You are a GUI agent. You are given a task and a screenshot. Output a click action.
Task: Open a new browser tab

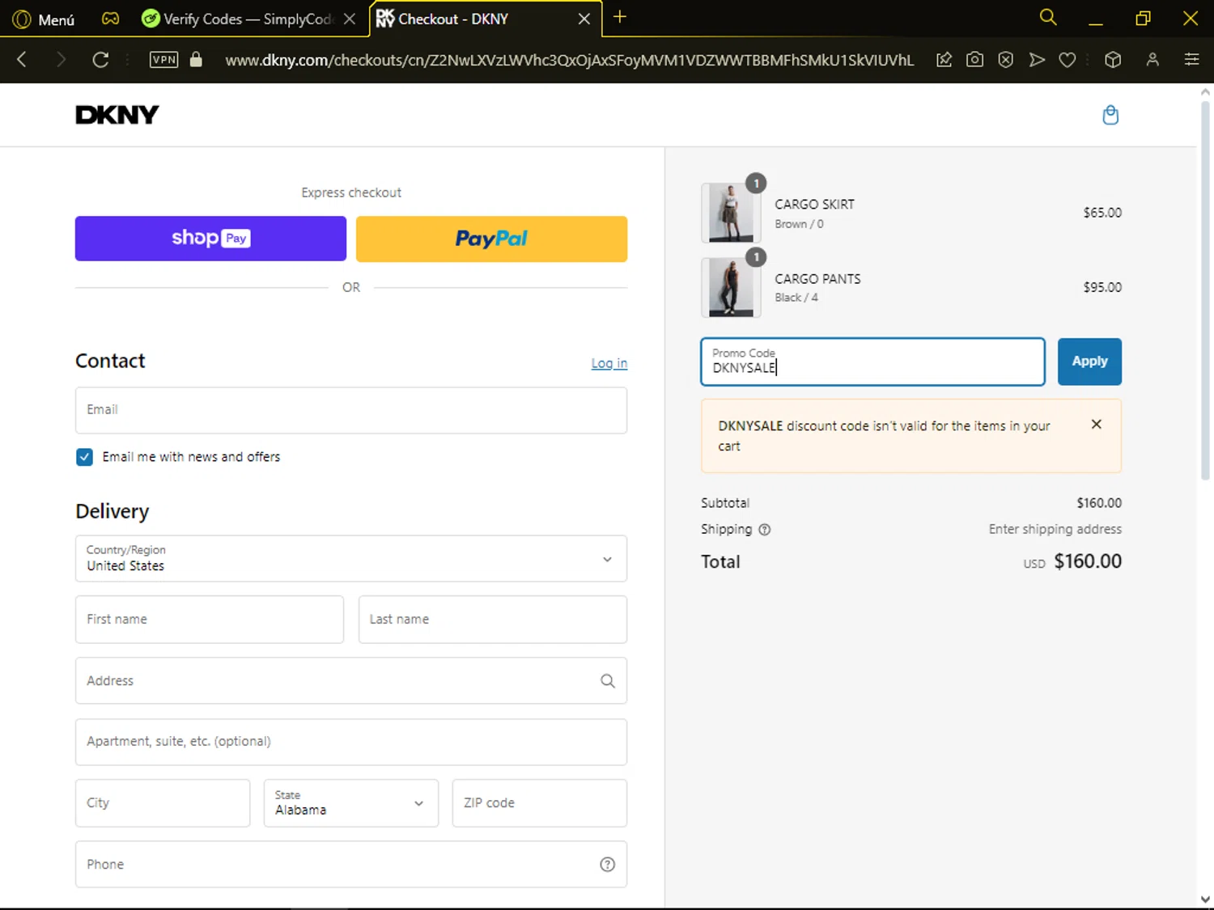click(620, 17)
